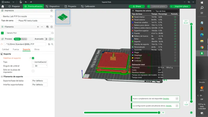
Task: Reset Habilitar el soporte to default value
Action: pyautogui.click(x=30, y=58)
